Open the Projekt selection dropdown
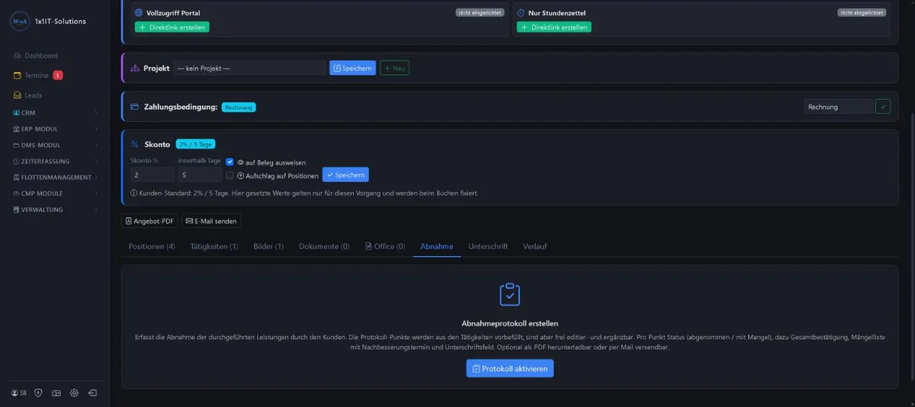The width and height of the screenshot is (915, 407). tap(249, 68)
